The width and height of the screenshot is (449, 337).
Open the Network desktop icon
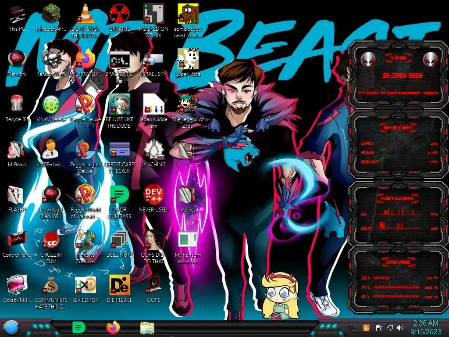coord(17,59)
